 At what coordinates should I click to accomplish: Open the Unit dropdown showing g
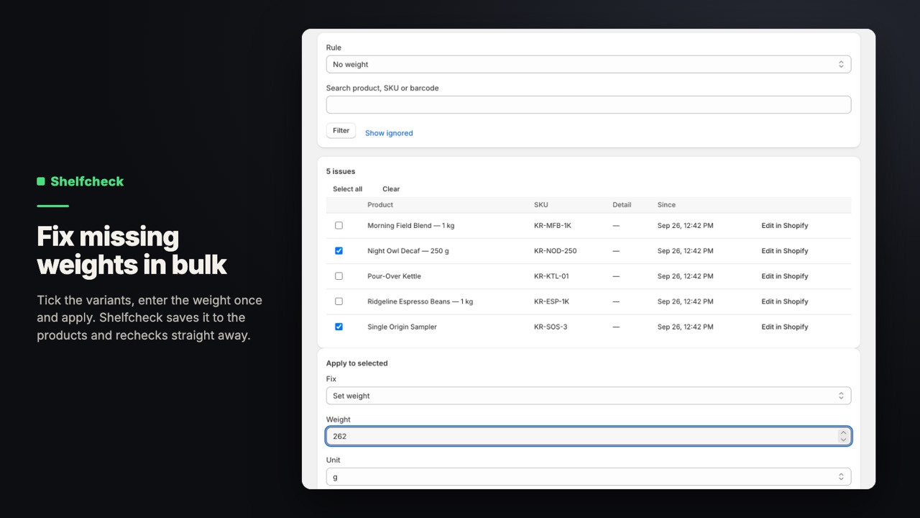588,476
